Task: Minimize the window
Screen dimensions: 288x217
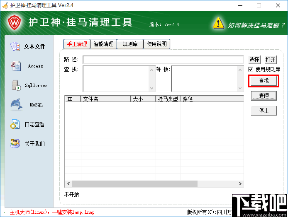Action: (x=240, y=5)
